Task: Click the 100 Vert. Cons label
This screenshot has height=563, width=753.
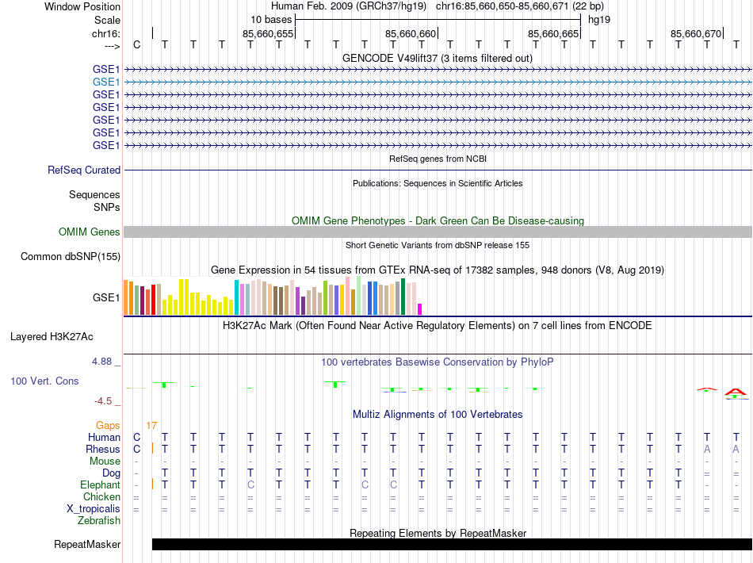Action: (x=44, y=381)
